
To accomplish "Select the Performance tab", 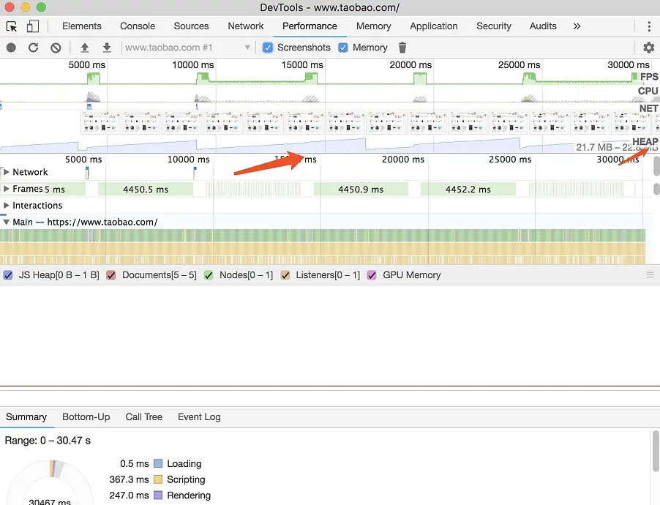I will [310, 26].
